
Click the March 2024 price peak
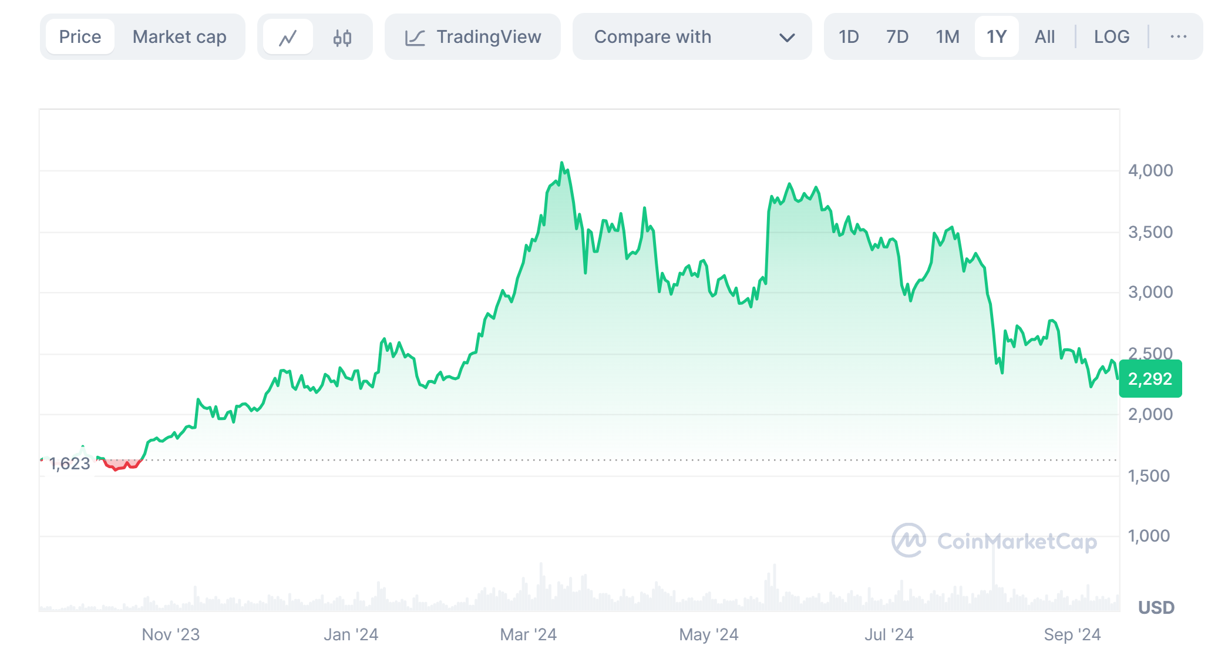click(x=562, y=163)
